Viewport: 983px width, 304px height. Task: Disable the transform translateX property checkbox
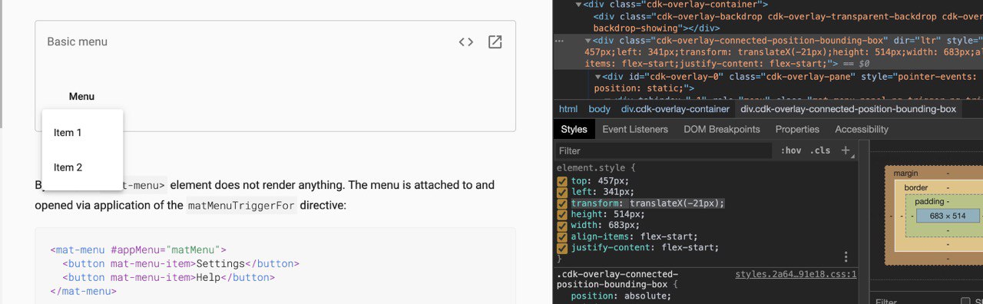tap(562, 203)
